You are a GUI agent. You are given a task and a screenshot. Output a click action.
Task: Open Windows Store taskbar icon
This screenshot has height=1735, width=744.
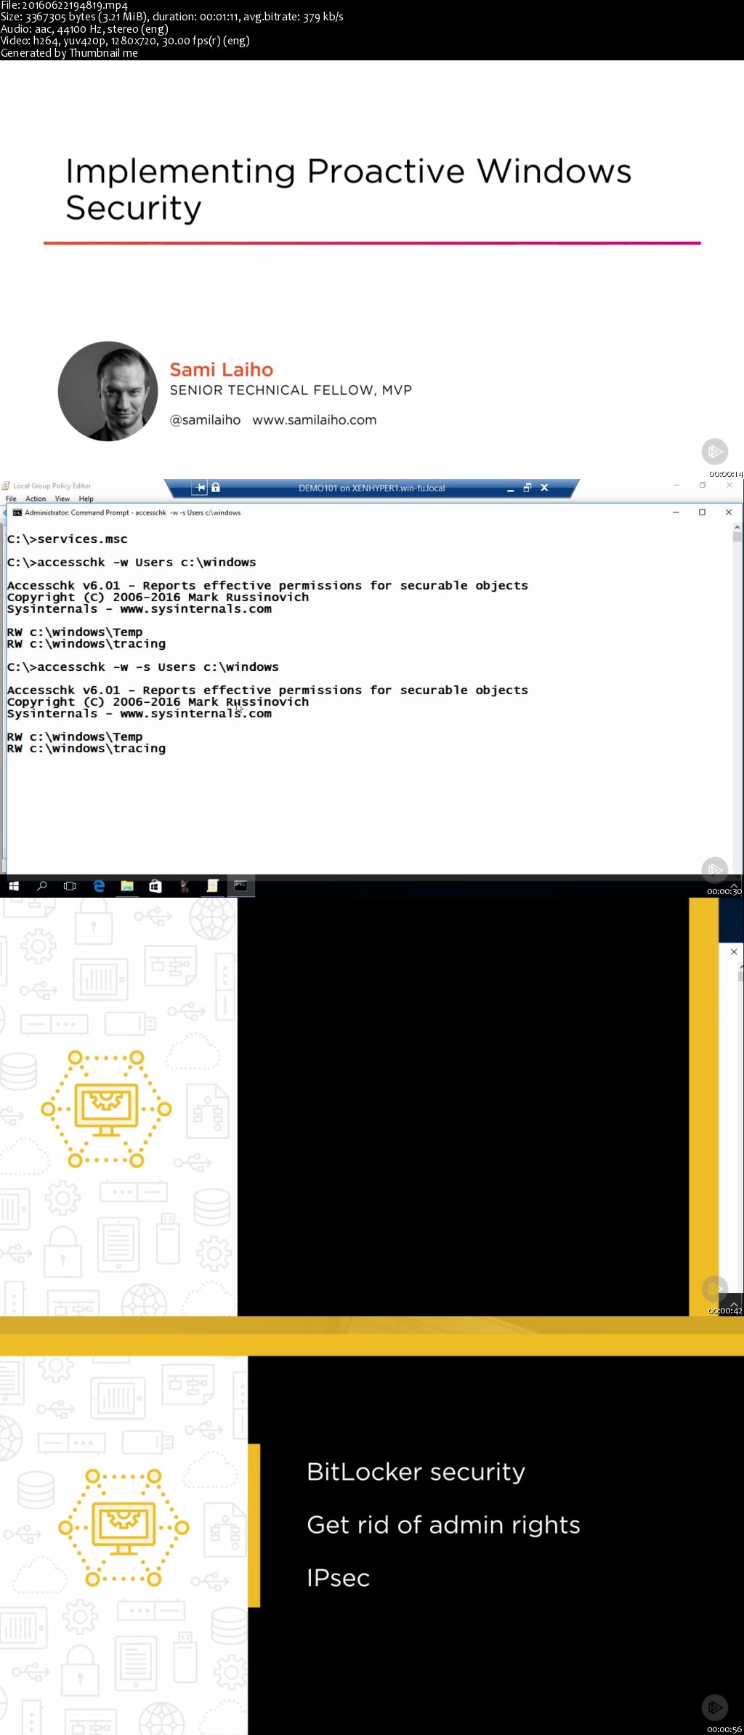[155, 886]
